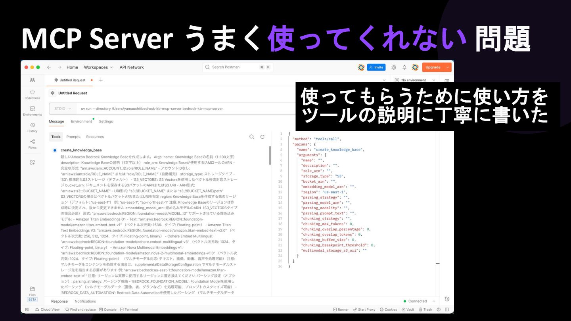This screenshot has width=571, height=321.
Task: Click the Connected status indicator
Action: click(x=415, y=301)
